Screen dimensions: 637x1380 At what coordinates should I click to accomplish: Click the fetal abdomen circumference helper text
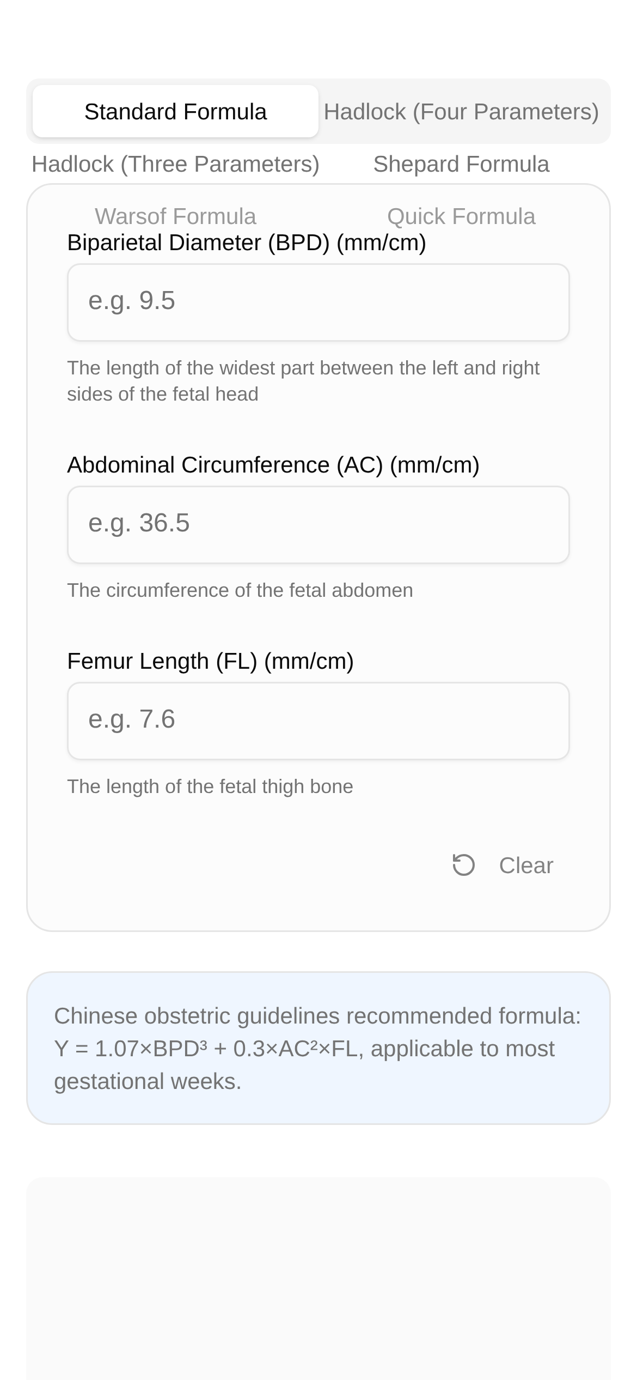pos(240,590)
